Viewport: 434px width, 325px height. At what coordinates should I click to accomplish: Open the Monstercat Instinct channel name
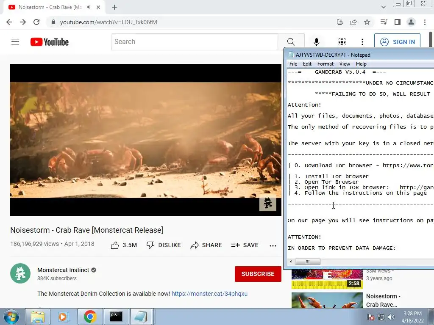click(63, 270)
